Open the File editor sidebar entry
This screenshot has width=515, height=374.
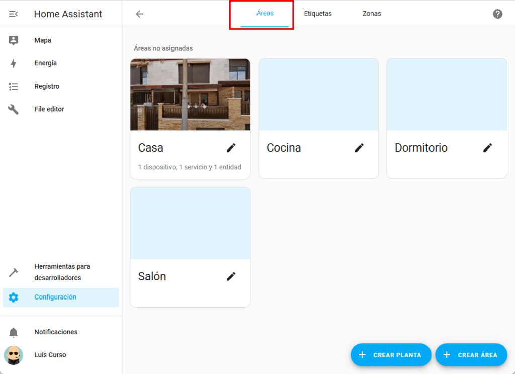click(49, 109)
